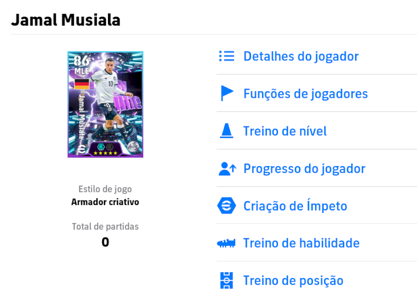
Task: Open Treino de habilidade
Action: click(301, 243)
